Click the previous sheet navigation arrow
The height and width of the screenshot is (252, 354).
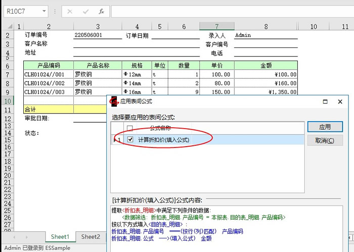click(x=14, y=237)
